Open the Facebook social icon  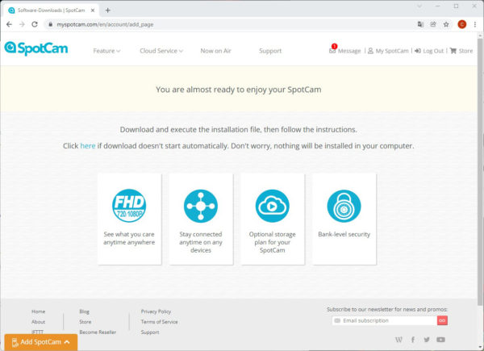coord(413,340)
